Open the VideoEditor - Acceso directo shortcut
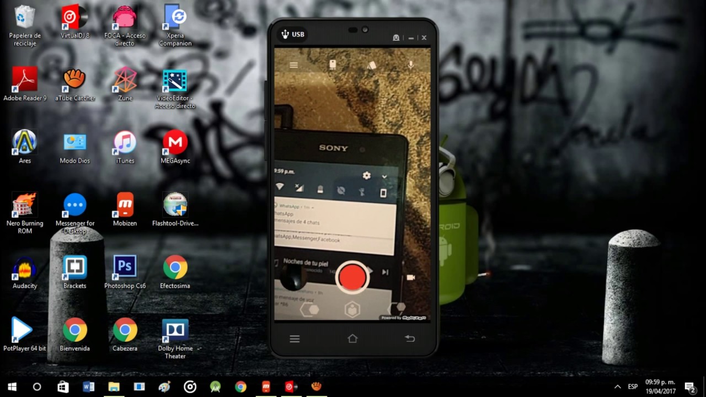The image size is (706, 397). coord(175,89)
